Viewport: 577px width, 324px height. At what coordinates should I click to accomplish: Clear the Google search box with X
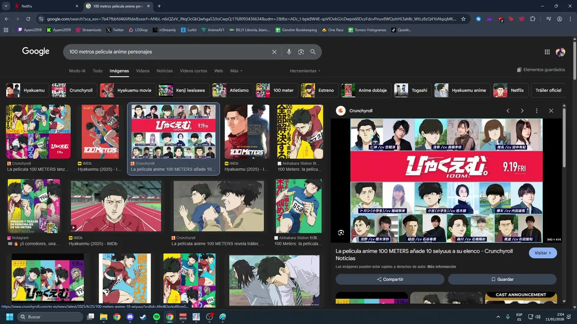coord(274,52)
